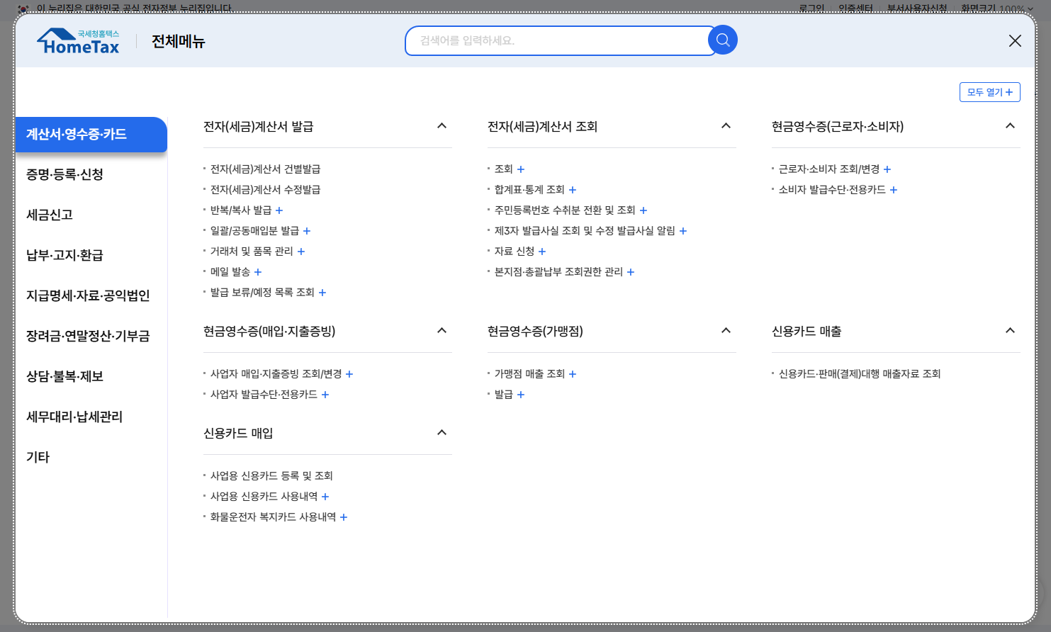The height and width of the screenshot is (632, 1051).
Task: Close the 전체메뉴 overlay with X
Action: (x=1015, y=41)
